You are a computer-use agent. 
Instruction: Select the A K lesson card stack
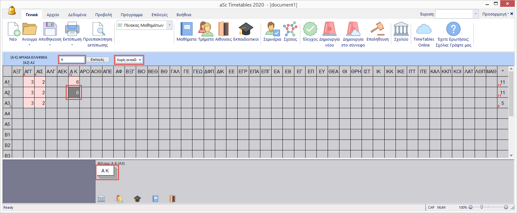tap(107, 172)
